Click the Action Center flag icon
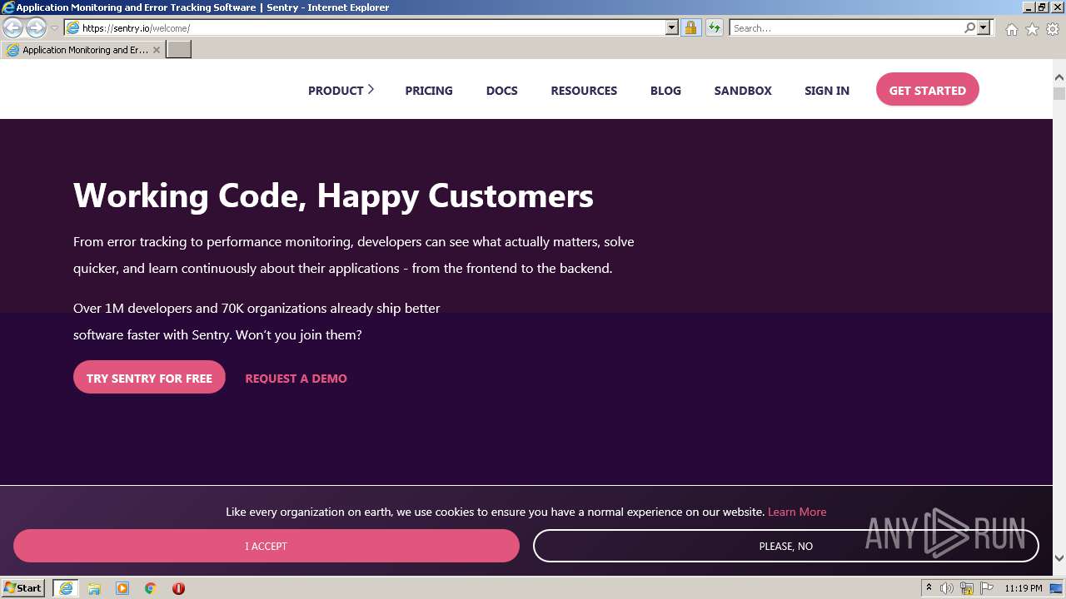This screenshot has width=1066, height=599. coord(987,588)
